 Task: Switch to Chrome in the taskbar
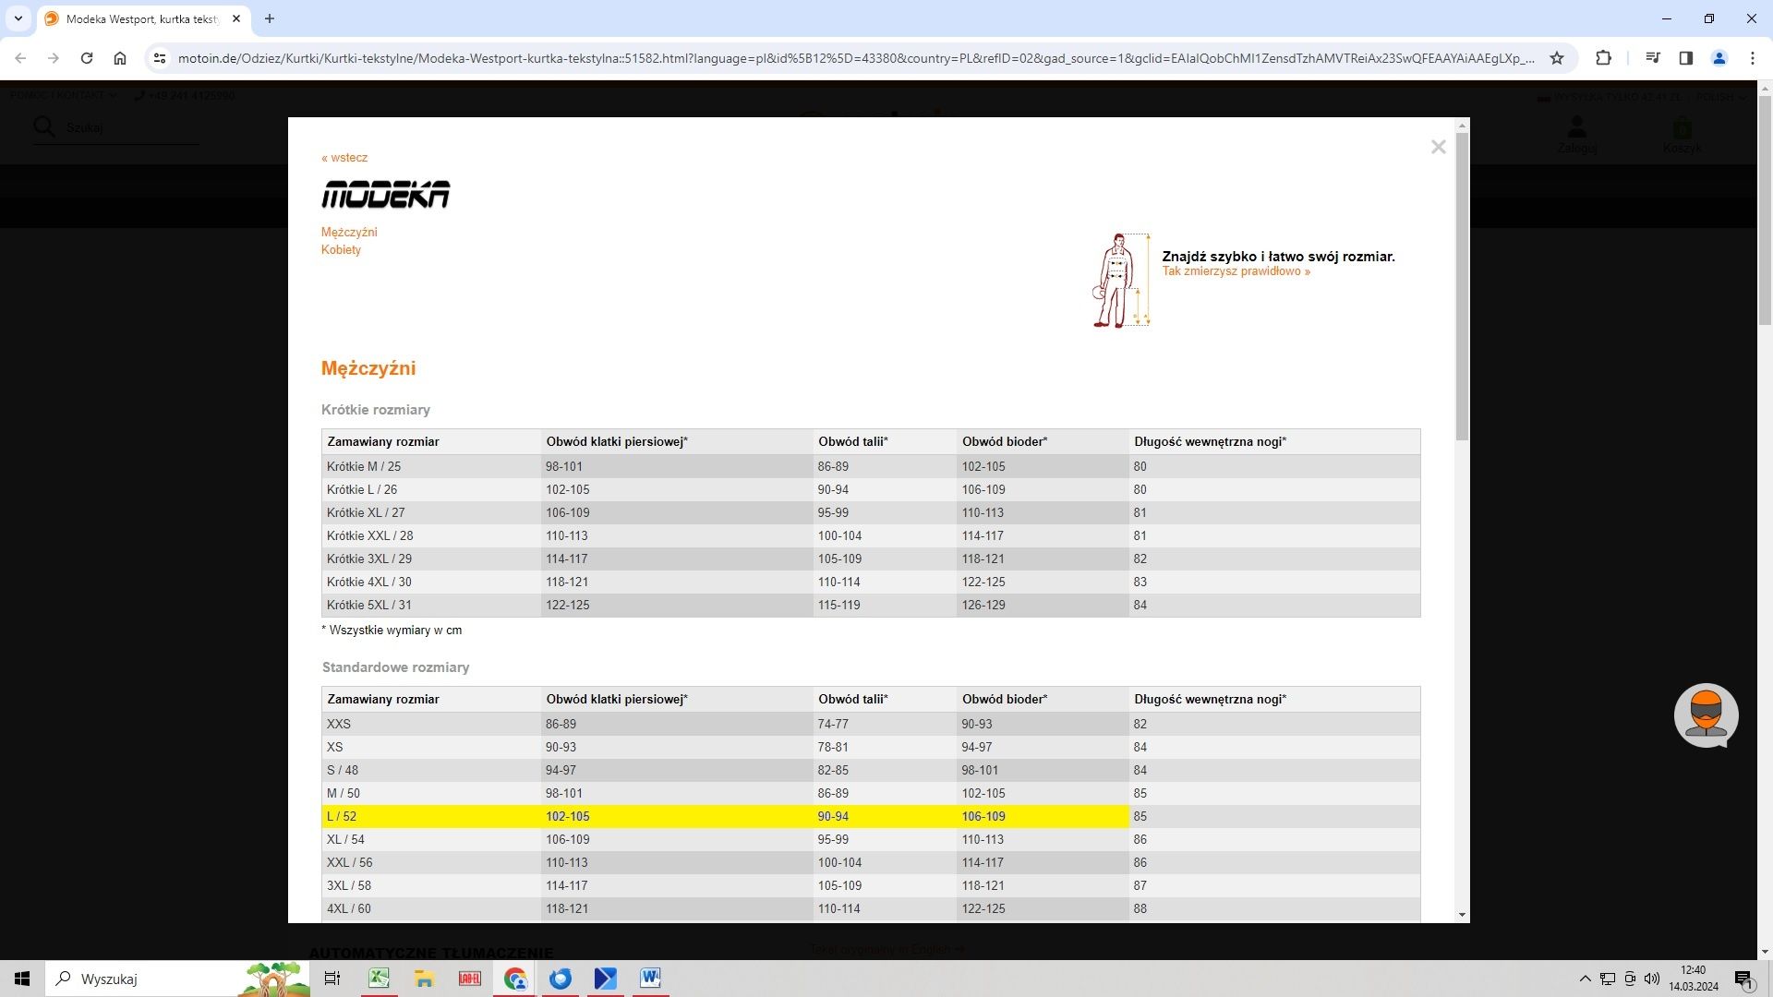pos(514,979)
